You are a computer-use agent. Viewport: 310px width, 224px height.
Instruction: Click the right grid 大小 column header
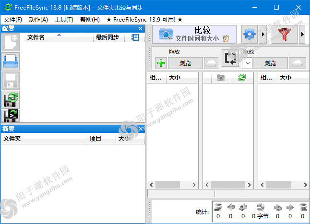[x=293, y=78]
